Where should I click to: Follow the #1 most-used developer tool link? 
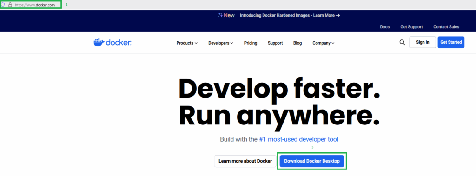[x=299, y=139]
